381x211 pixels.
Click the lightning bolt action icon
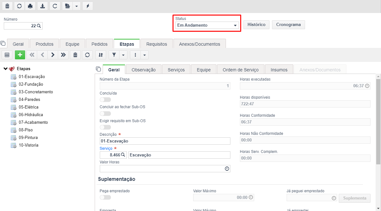(x=88, y=6)
